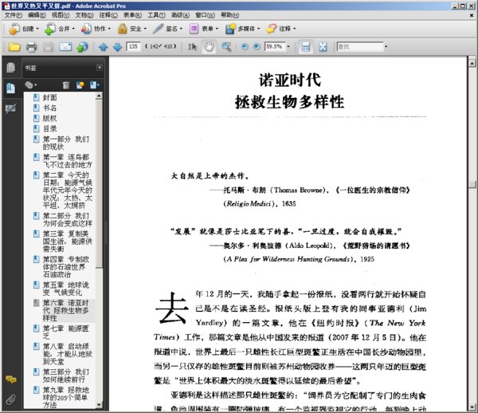Screen dimensions: 478x413
Task: Click the Open file folder icon
Action: (x=14, y=47)
